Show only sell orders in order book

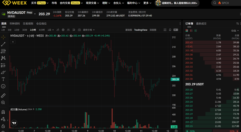tap(191, 31)
